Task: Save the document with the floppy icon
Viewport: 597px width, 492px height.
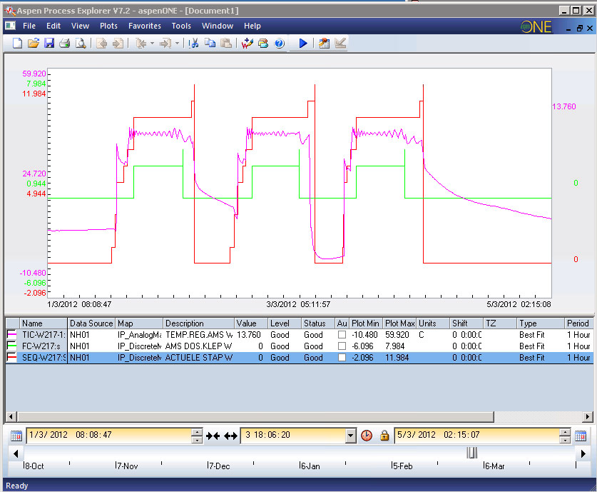Action: coord(49,43)
